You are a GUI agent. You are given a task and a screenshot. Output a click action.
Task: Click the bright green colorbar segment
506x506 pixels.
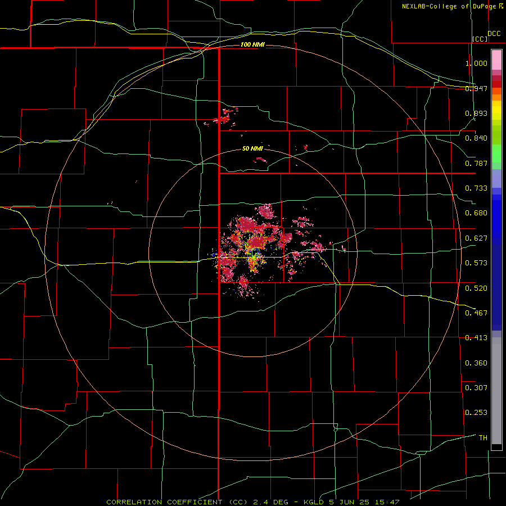point(496,153)
